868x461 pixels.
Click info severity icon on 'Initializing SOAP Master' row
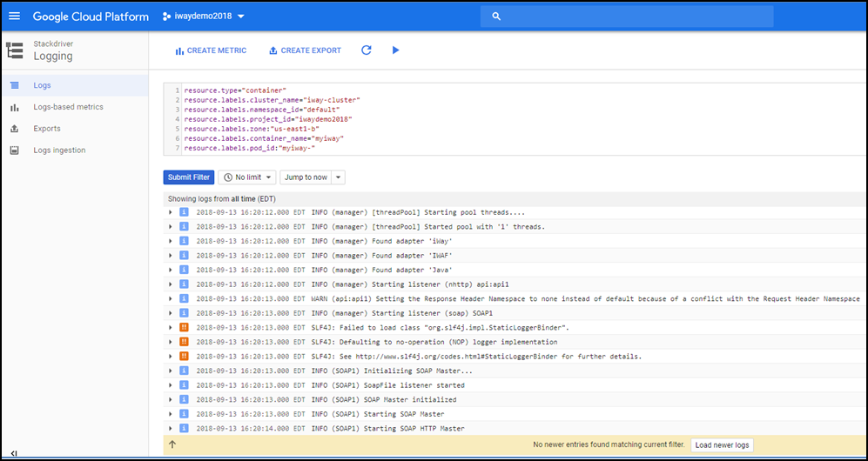(185, 371)
